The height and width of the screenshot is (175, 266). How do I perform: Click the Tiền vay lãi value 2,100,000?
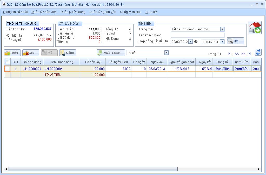click(x=44, y=39)
